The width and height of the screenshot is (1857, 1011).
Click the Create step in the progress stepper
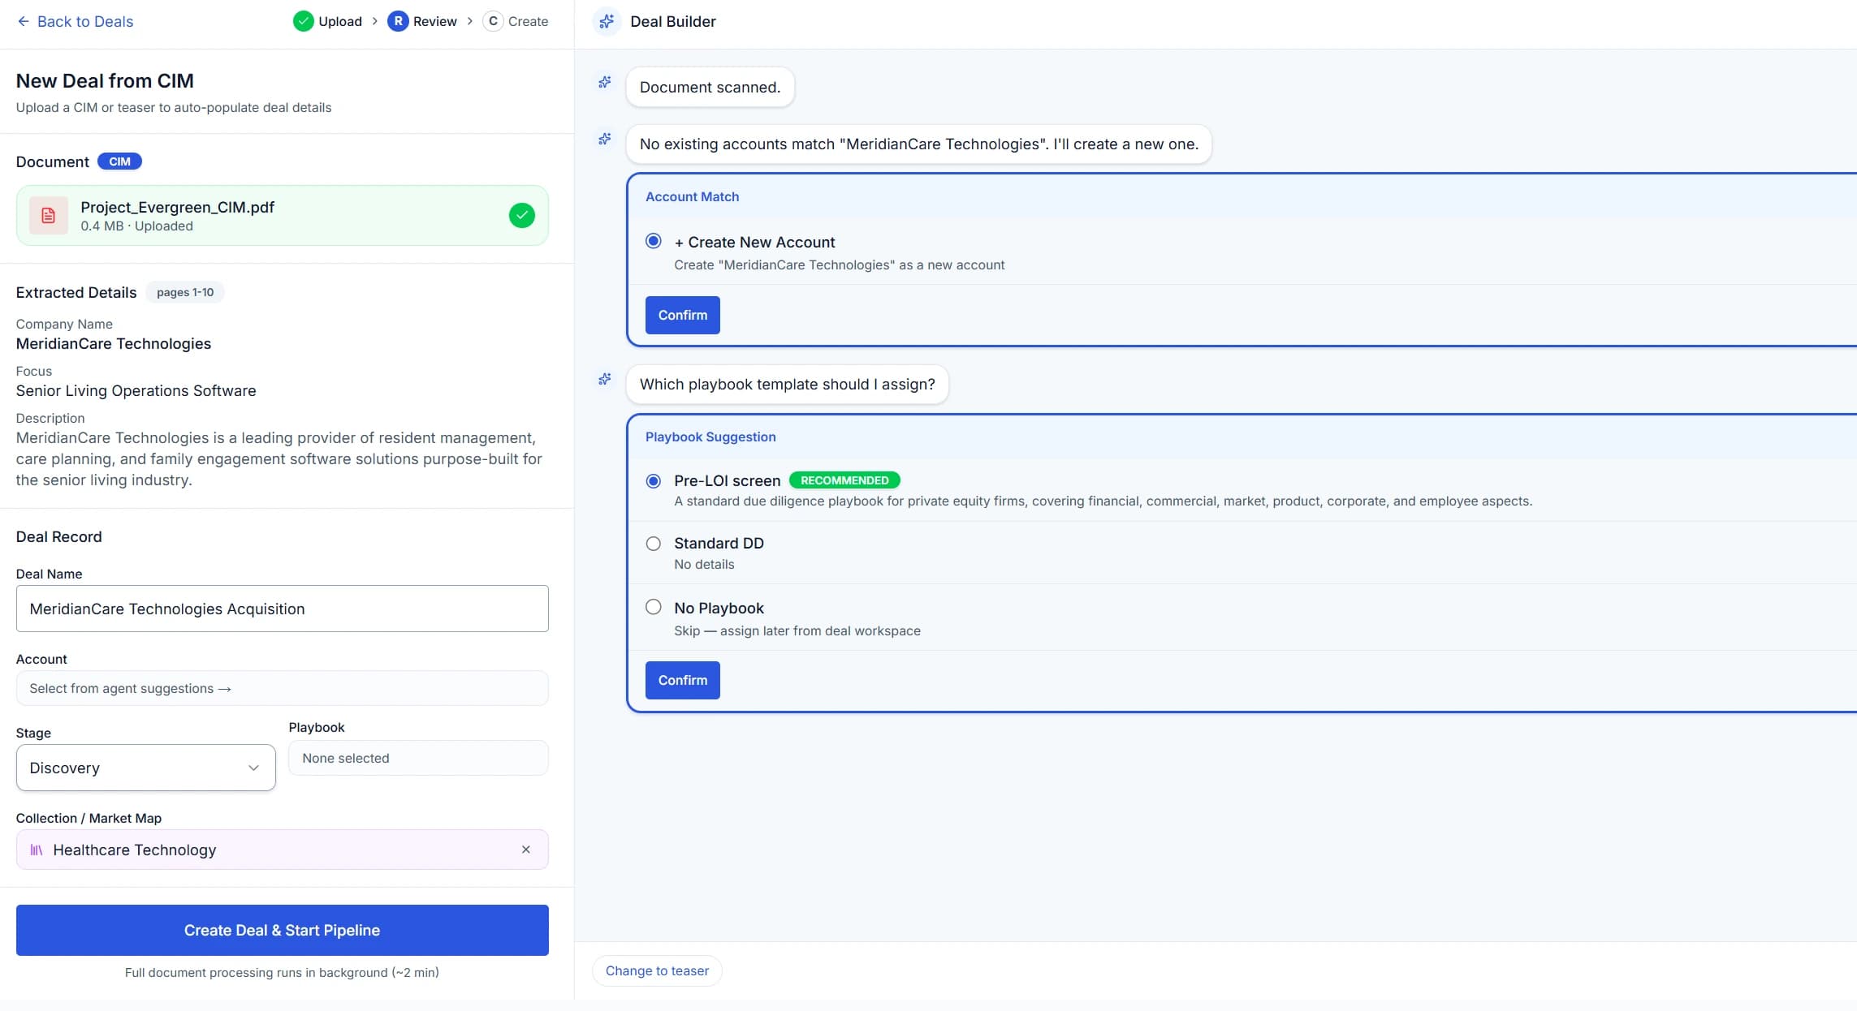coord(516,21)
